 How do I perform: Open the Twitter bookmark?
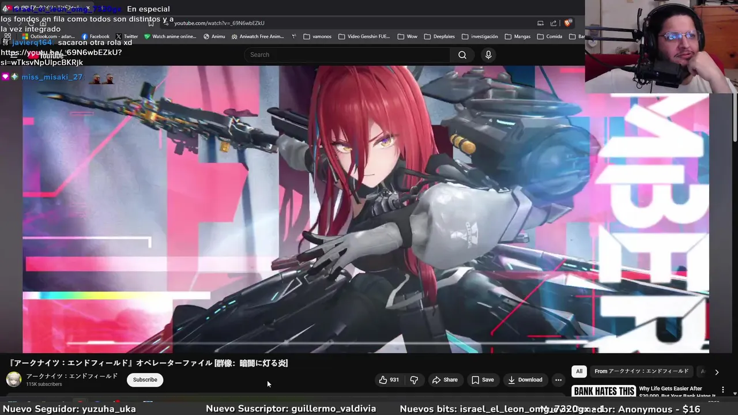(127, 36)
